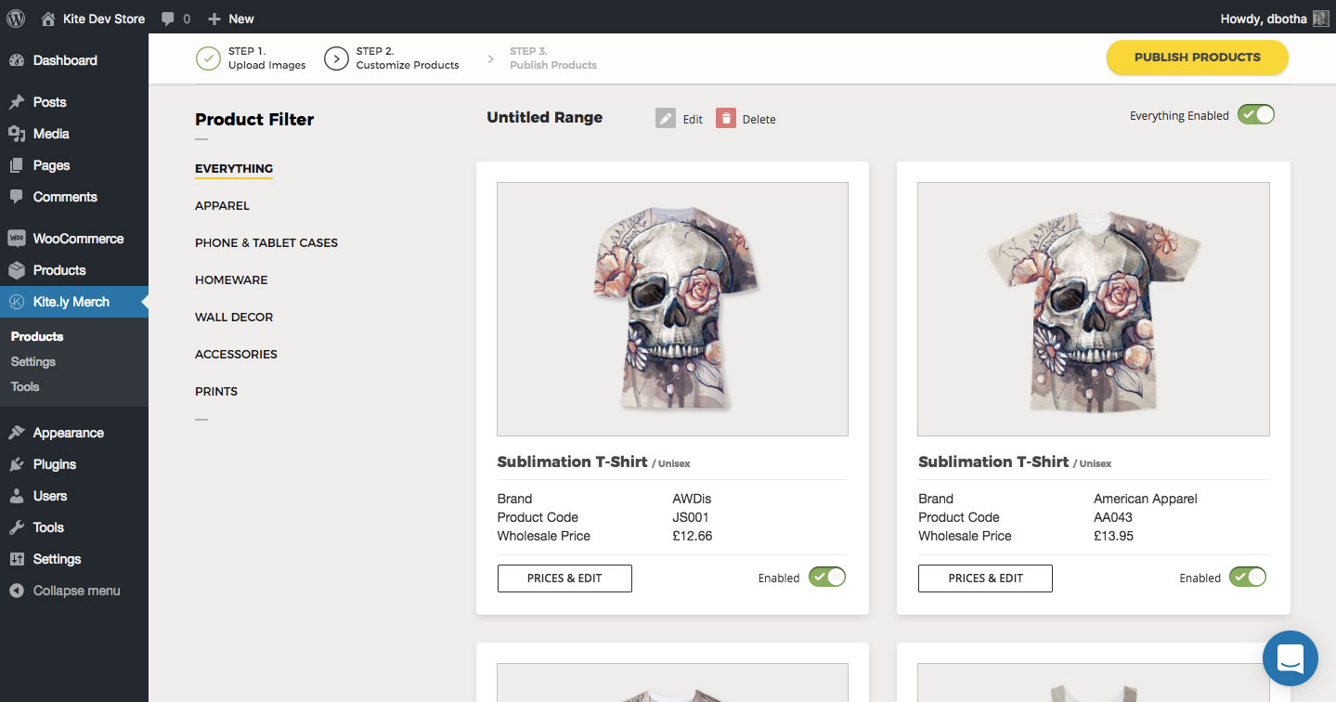The image size is (1336, 702).
Task: Click the Posts pin icon
Action: coord(17,102)
